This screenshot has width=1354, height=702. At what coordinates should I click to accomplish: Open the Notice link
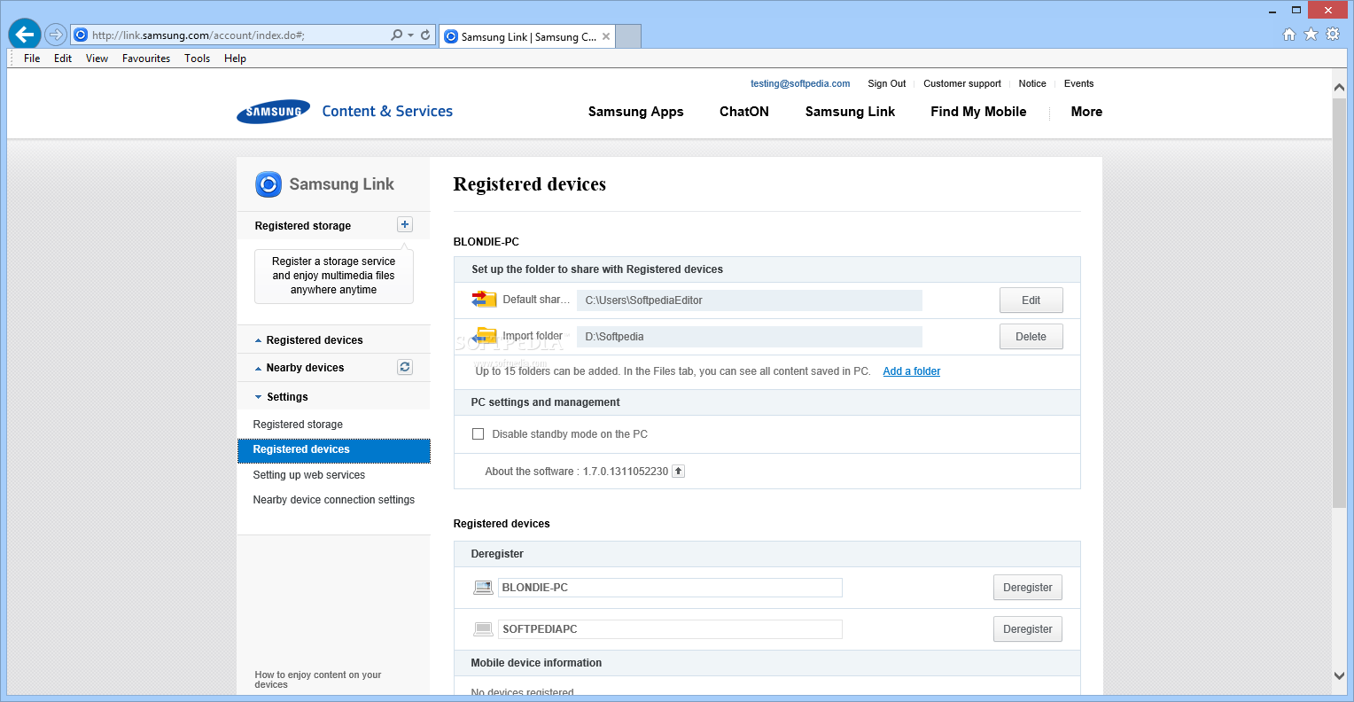pos(1032,83)
